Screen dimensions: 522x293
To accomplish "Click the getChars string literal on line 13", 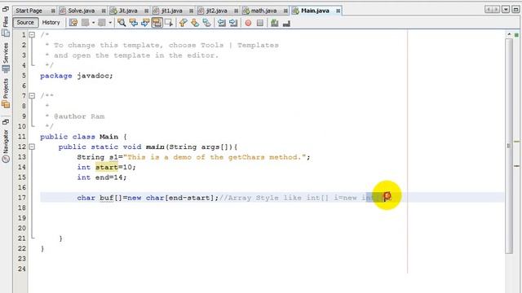I will click(x=215, y=157).
